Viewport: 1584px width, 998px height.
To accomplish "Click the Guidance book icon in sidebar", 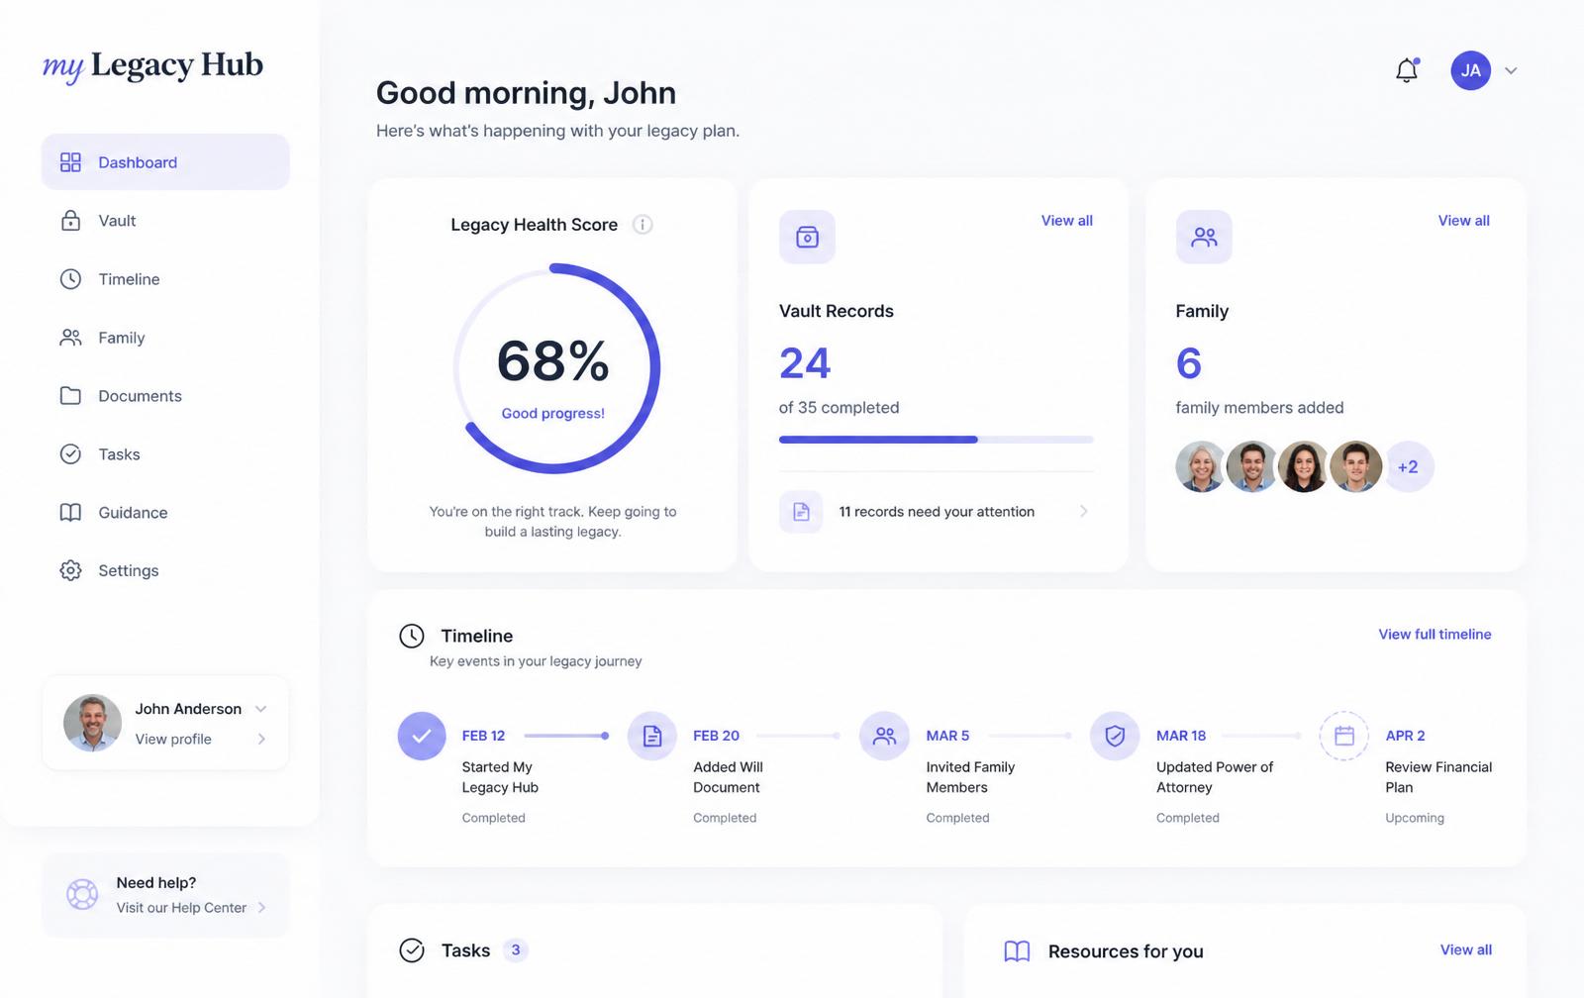I will (70, 513).
